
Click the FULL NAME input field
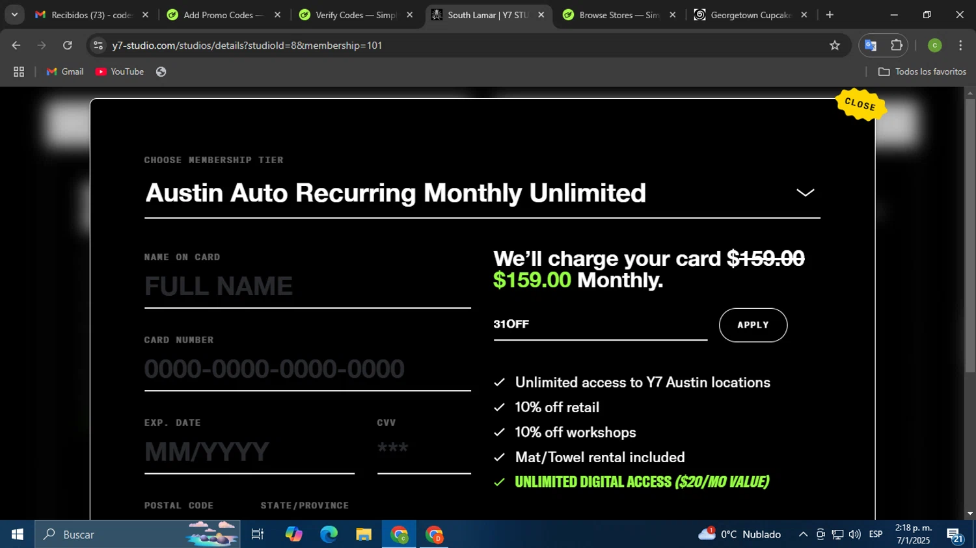pos(307,287)
